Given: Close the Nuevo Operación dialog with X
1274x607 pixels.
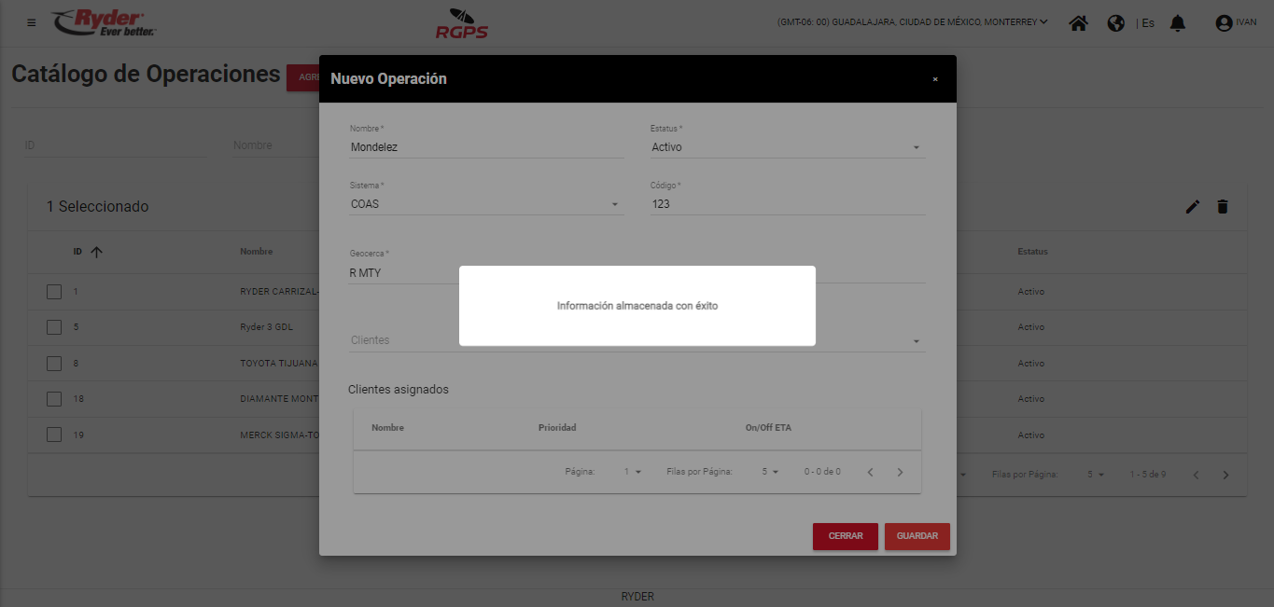Looking at the screenshot, I should pyautogui.click(x=935, y=79).
